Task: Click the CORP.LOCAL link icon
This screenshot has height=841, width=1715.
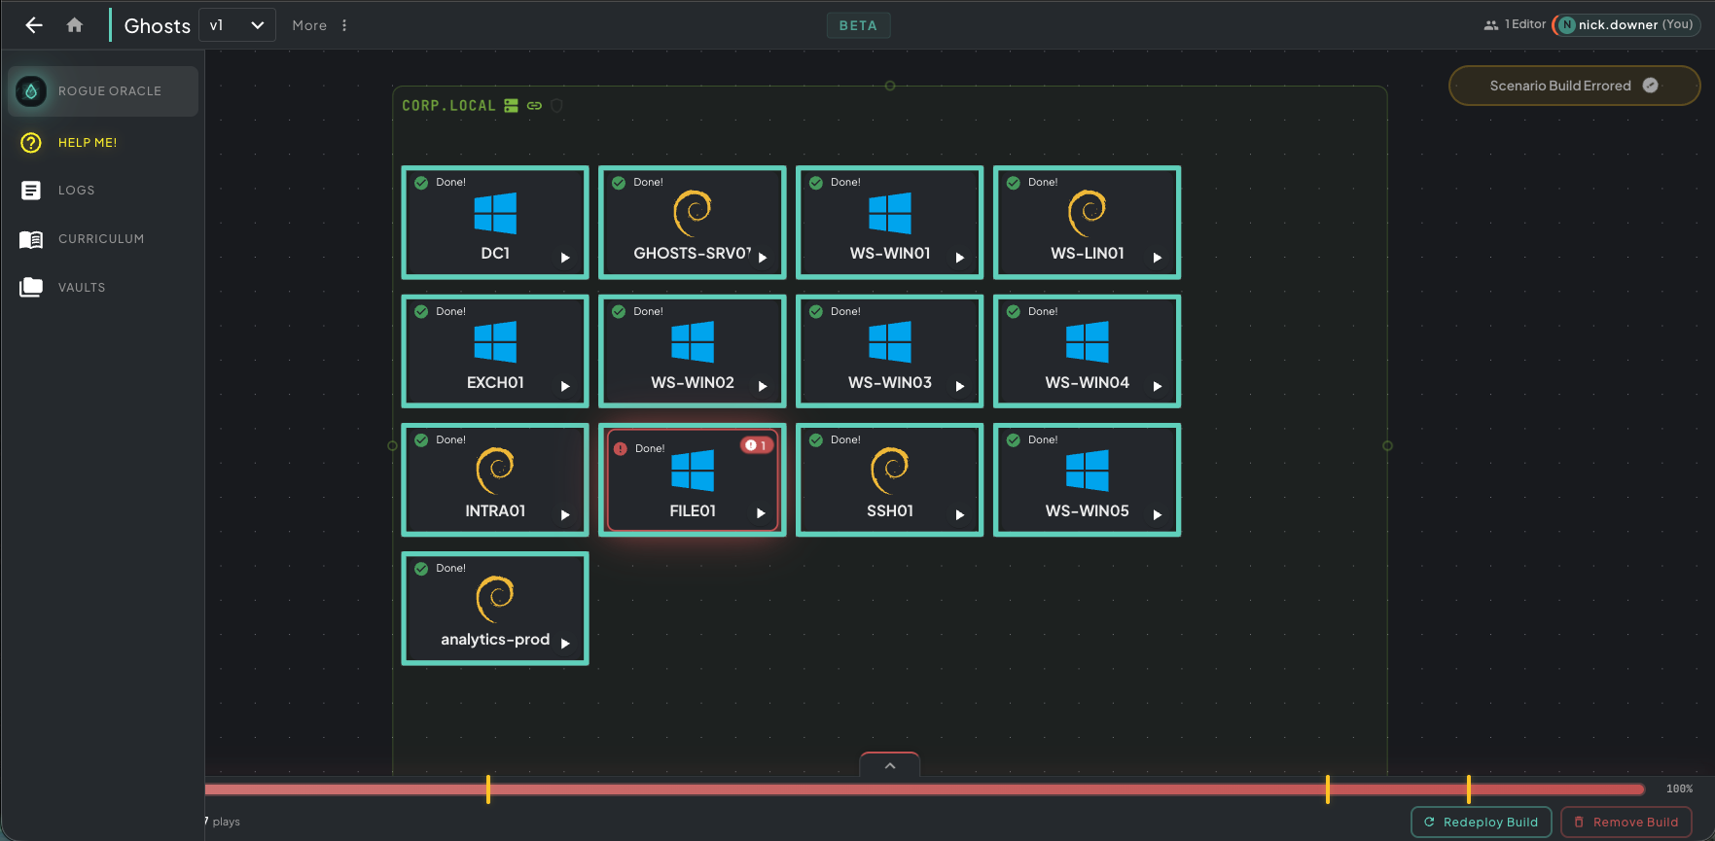Action: tap(534, 105)
